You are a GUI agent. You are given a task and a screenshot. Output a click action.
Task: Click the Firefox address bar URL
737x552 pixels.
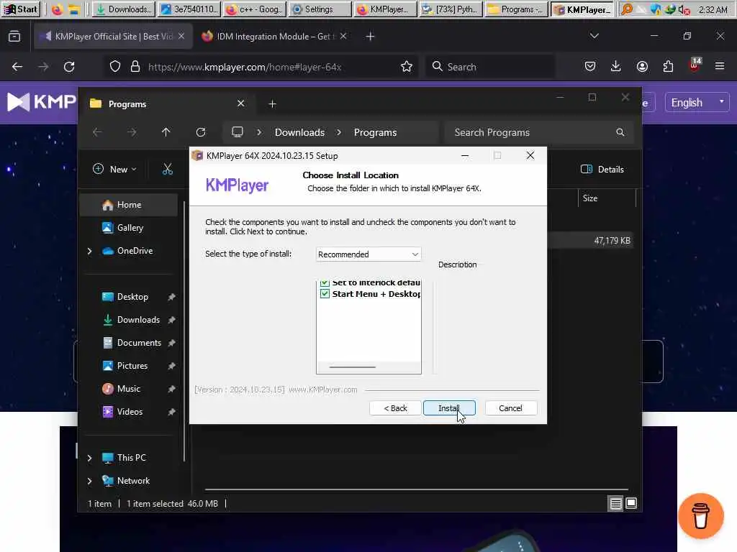(245, 67)
